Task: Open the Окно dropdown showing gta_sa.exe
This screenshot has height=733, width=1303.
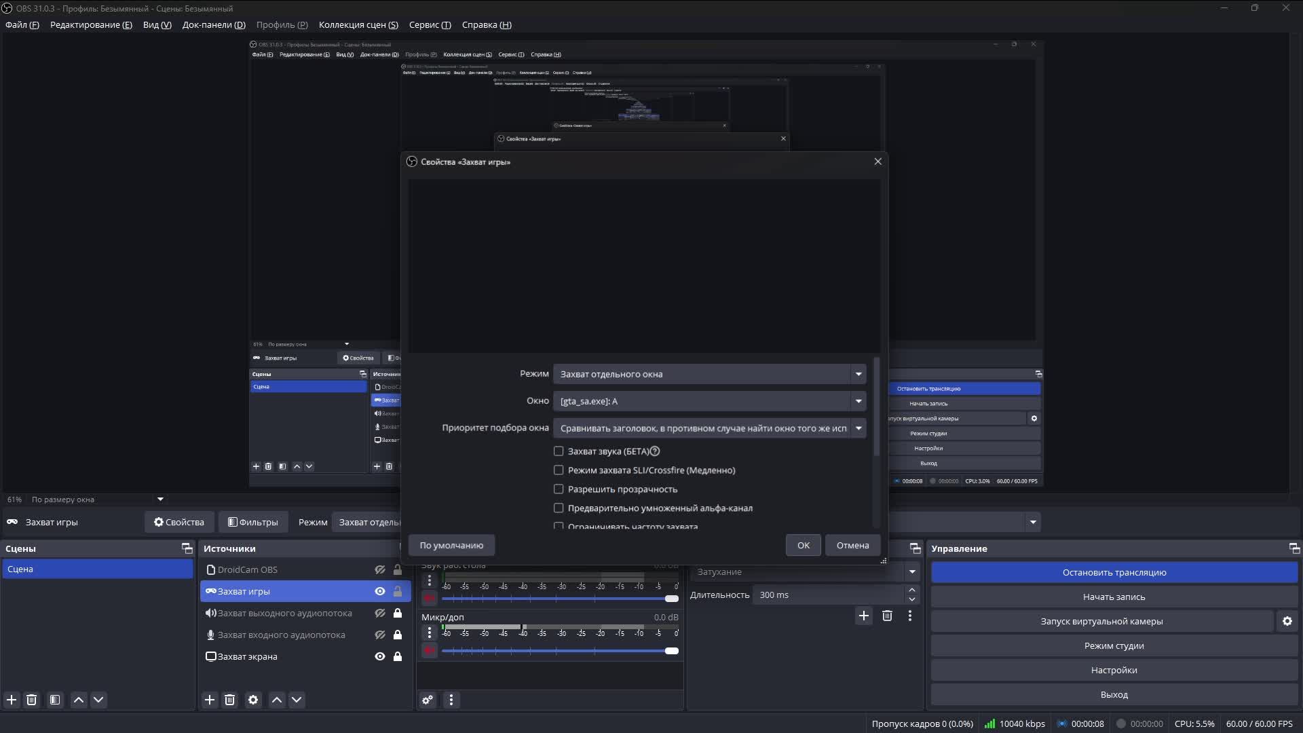Action: pos(709,401)
